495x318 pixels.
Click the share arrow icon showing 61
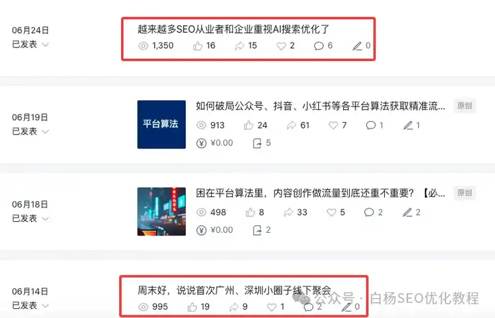click(291, 126)
